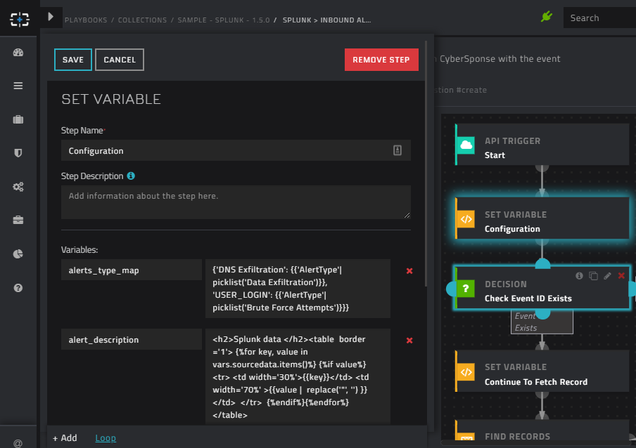Open the hamburger menu in sidebar
This screenshot has width=636, height=448.
pyautogui.click(x=18, y=86)
